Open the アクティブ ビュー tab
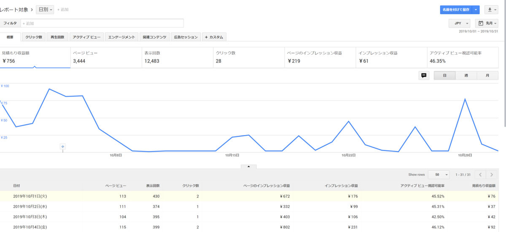The height and width of the screenshot is (232, 506). 86,37
